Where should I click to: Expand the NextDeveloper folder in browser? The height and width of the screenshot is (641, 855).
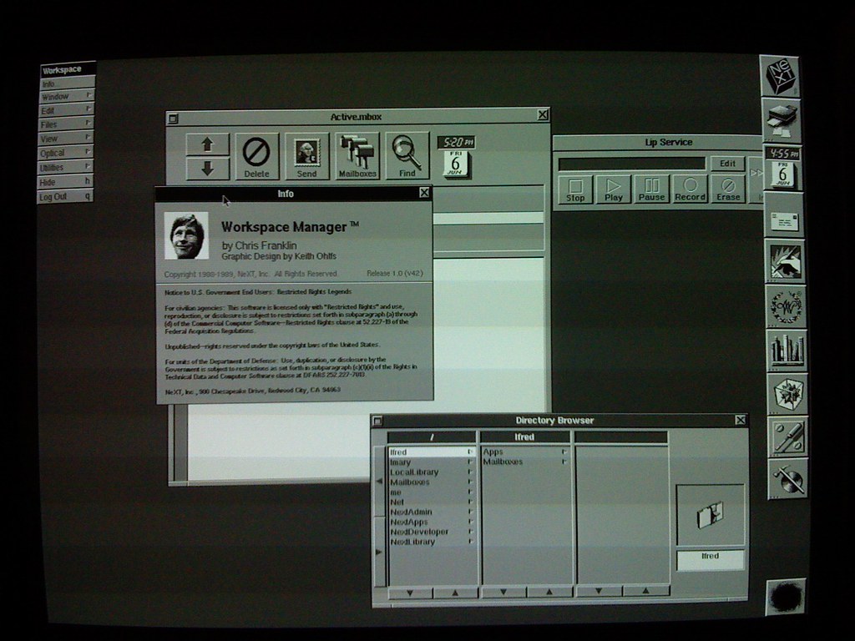419,532
